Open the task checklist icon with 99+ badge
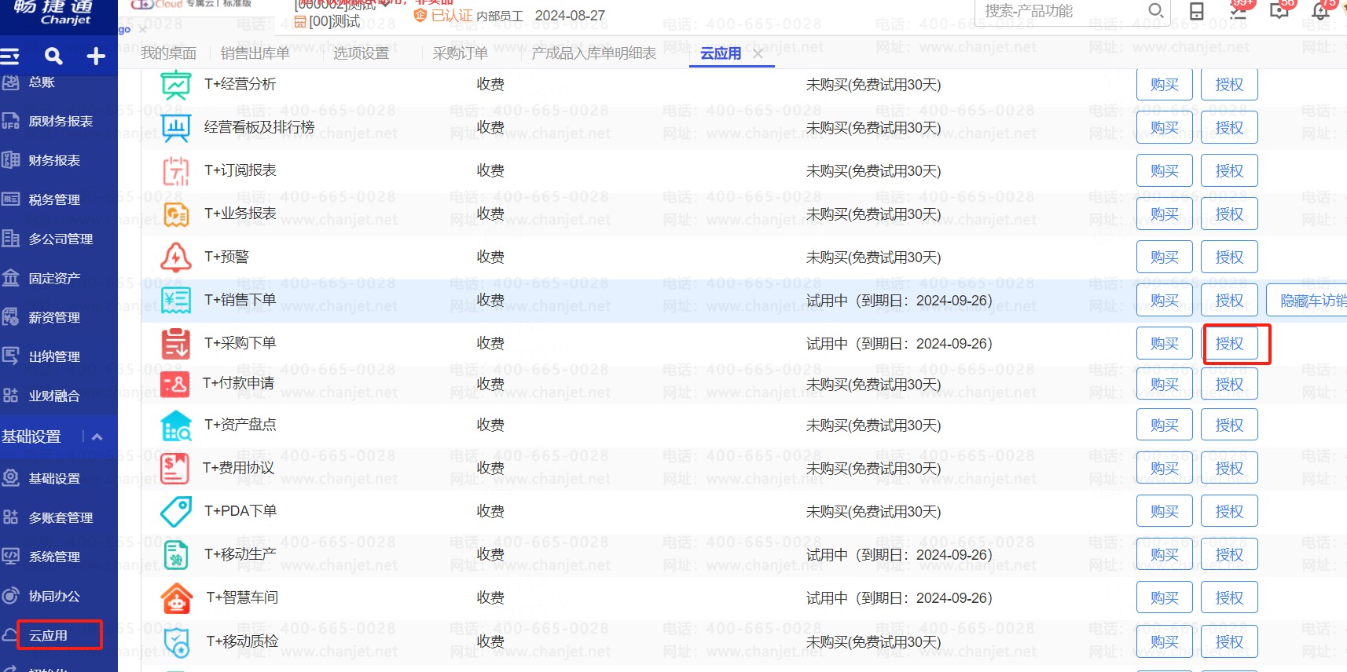 (1239, 10)
